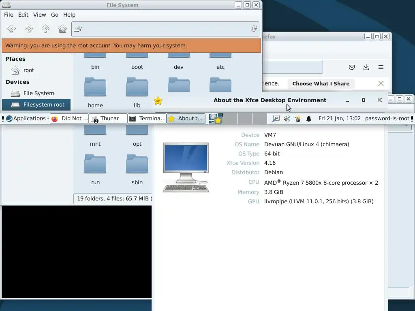Click the Device VM7 value

(x=270, y=135)
